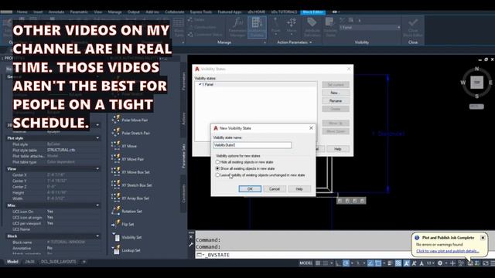Collapse the 3D Visualization properties section
This screenshot has height=278, width=495.
pos(97,125)
